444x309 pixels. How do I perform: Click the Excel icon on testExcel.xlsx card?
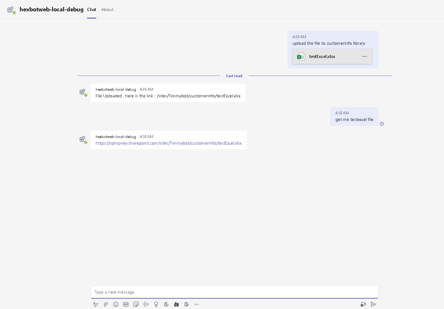point(301,56)
